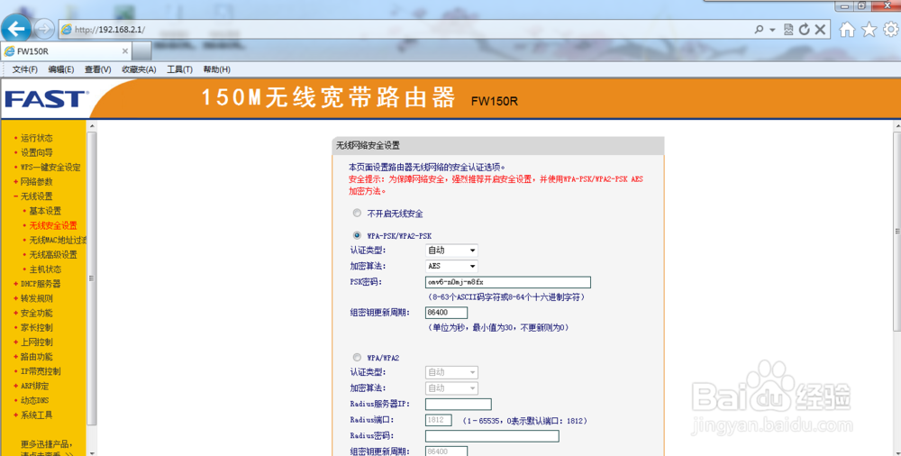Click the address bar search magnifier icon
Image resolution: width=901 pixels, height=456 pixels.
(759, 30)
